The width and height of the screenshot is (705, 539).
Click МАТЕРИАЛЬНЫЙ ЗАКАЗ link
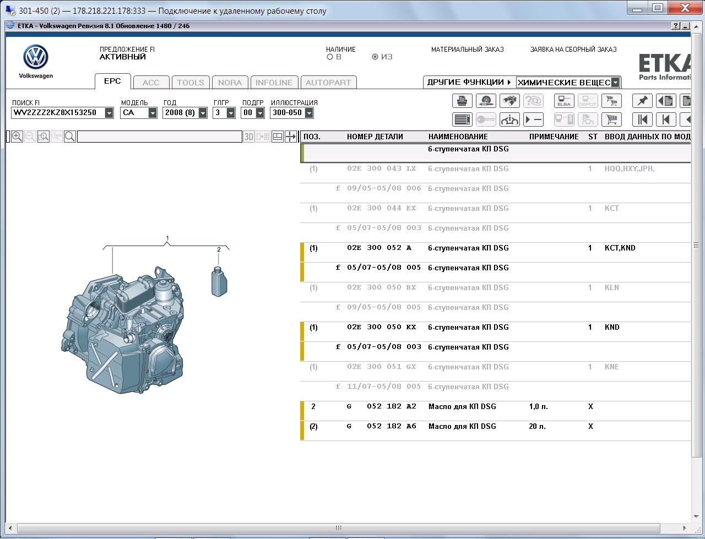(468, 50)
